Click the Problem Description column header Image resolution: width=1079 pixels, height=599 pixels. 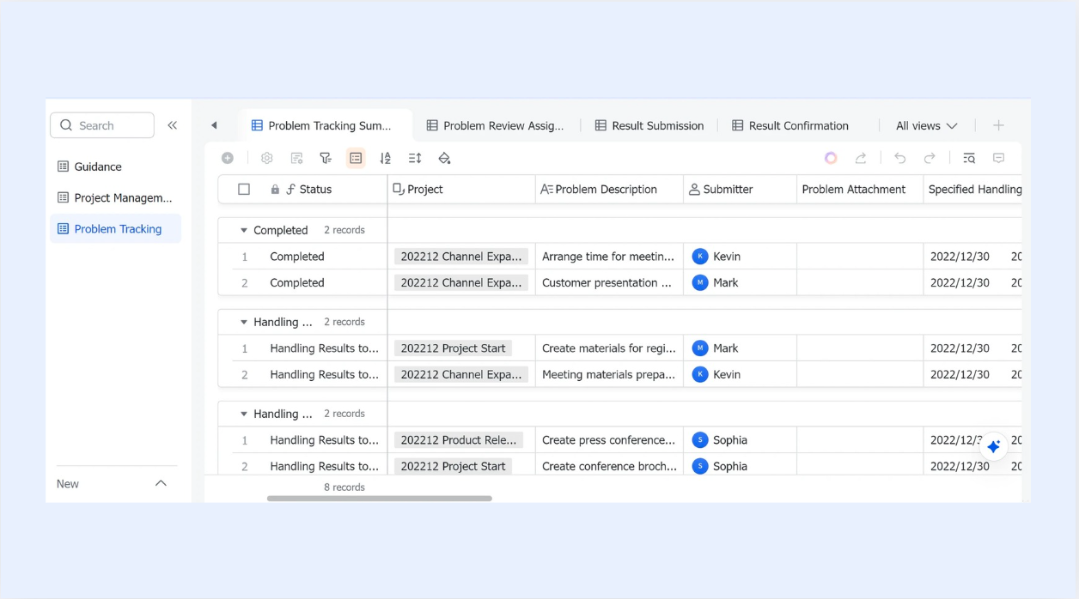click(x=609, y=190)
